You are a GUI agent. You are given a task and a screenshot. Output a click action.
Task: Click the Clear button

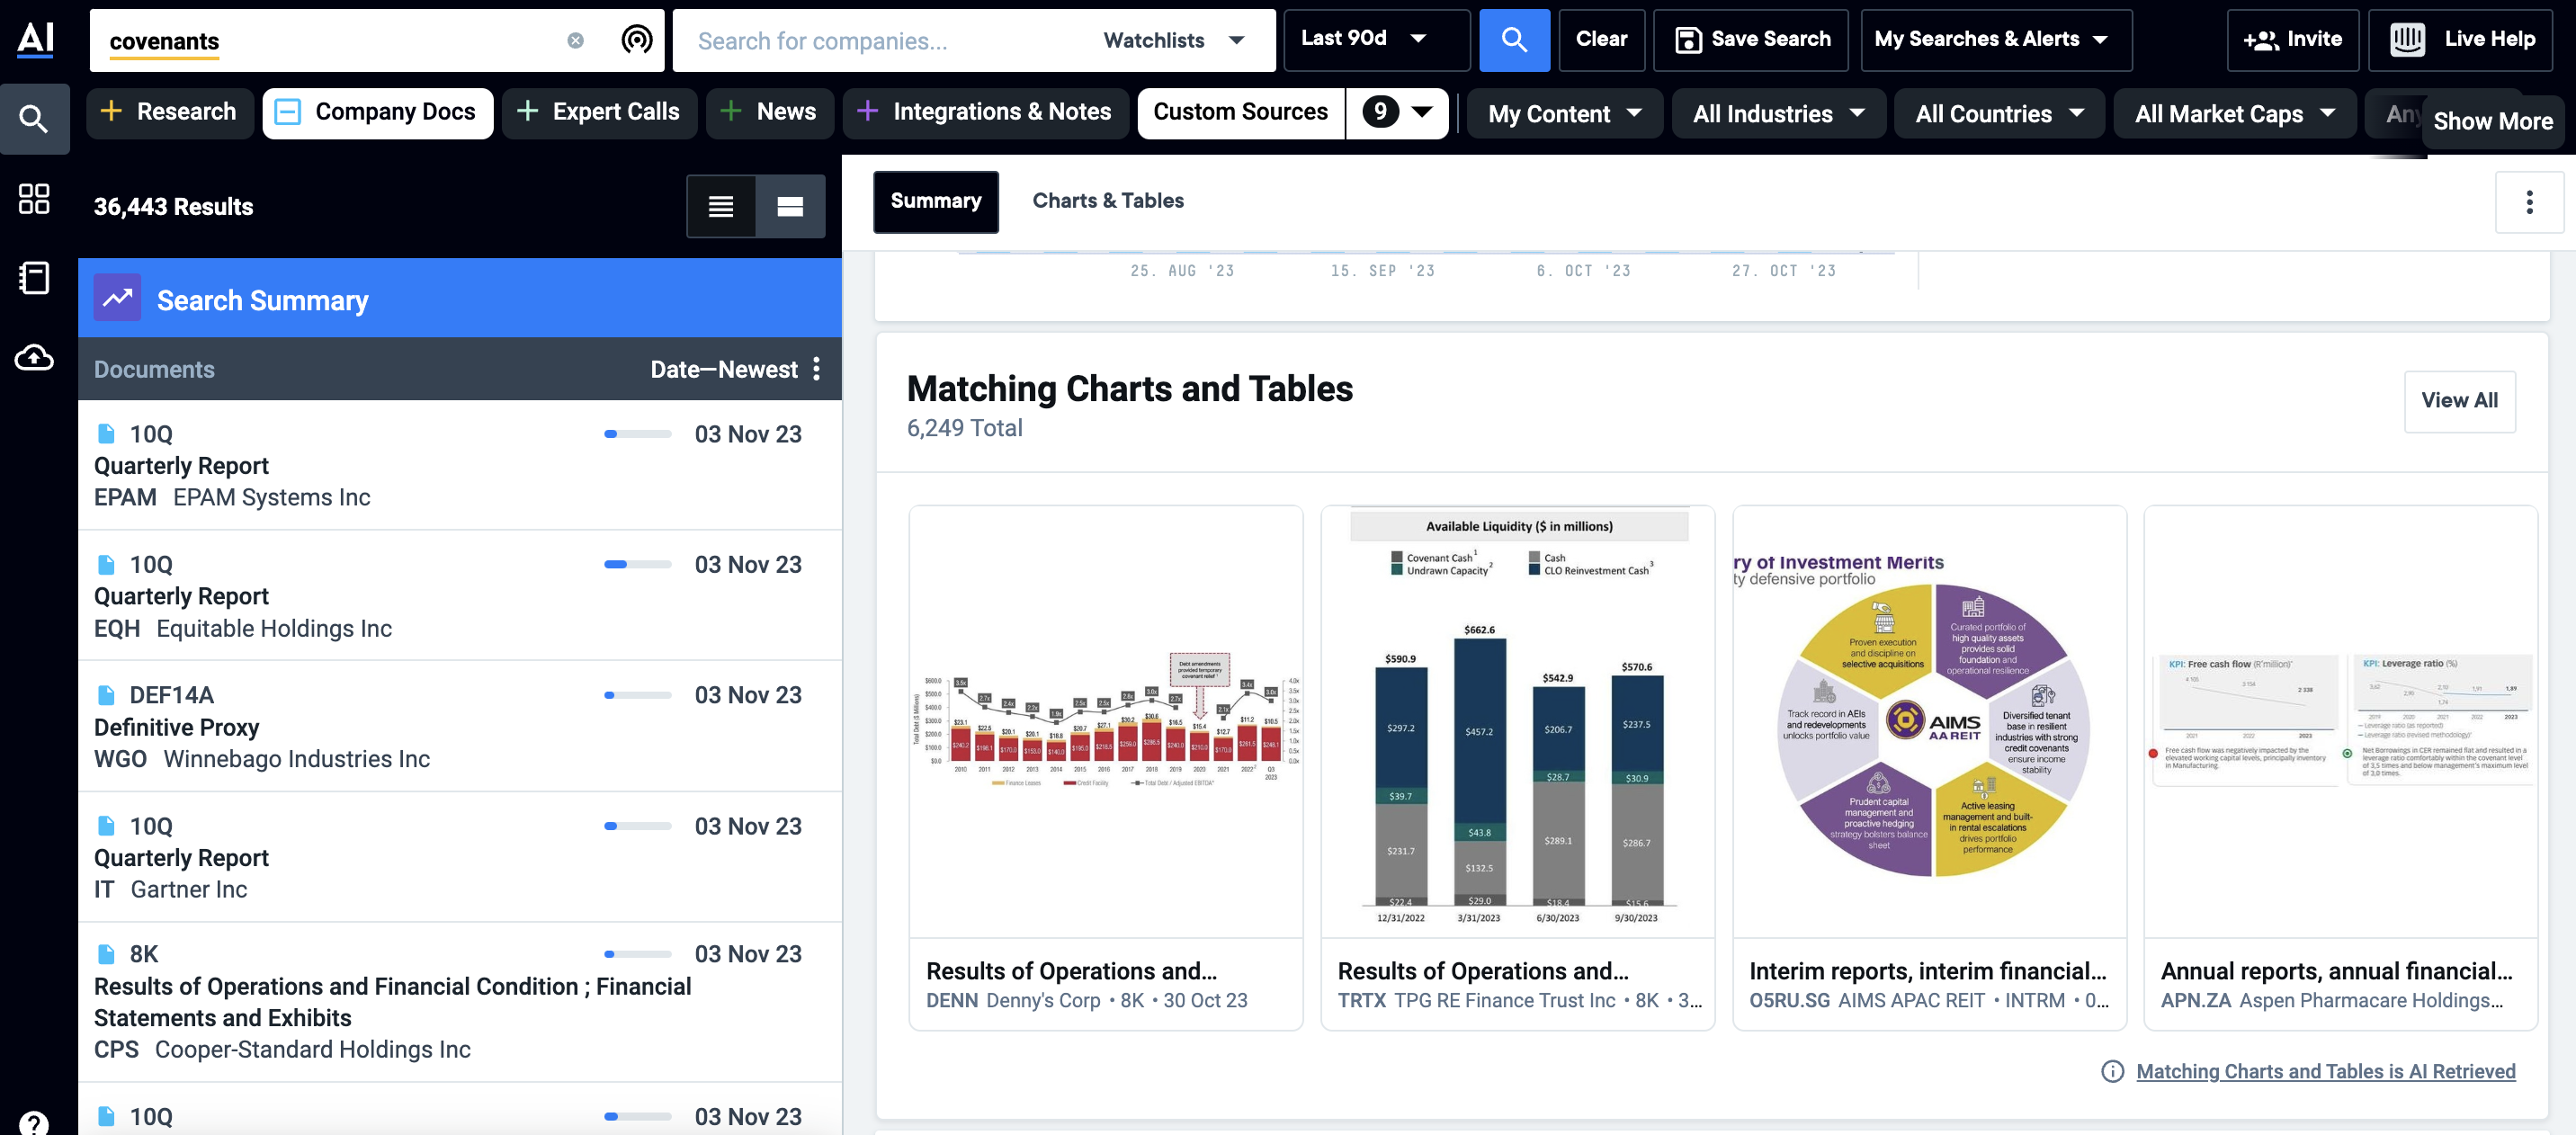coord(1601,40)
